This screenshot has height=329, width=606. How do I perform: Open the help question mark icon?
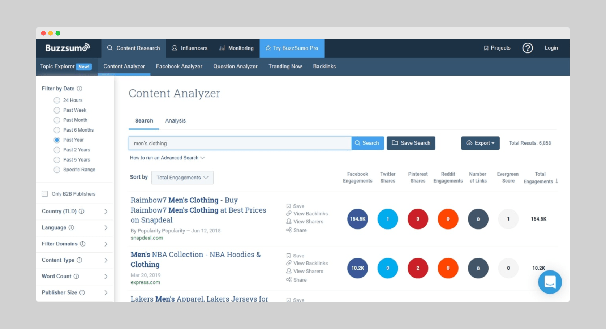[x=528, y=48]
